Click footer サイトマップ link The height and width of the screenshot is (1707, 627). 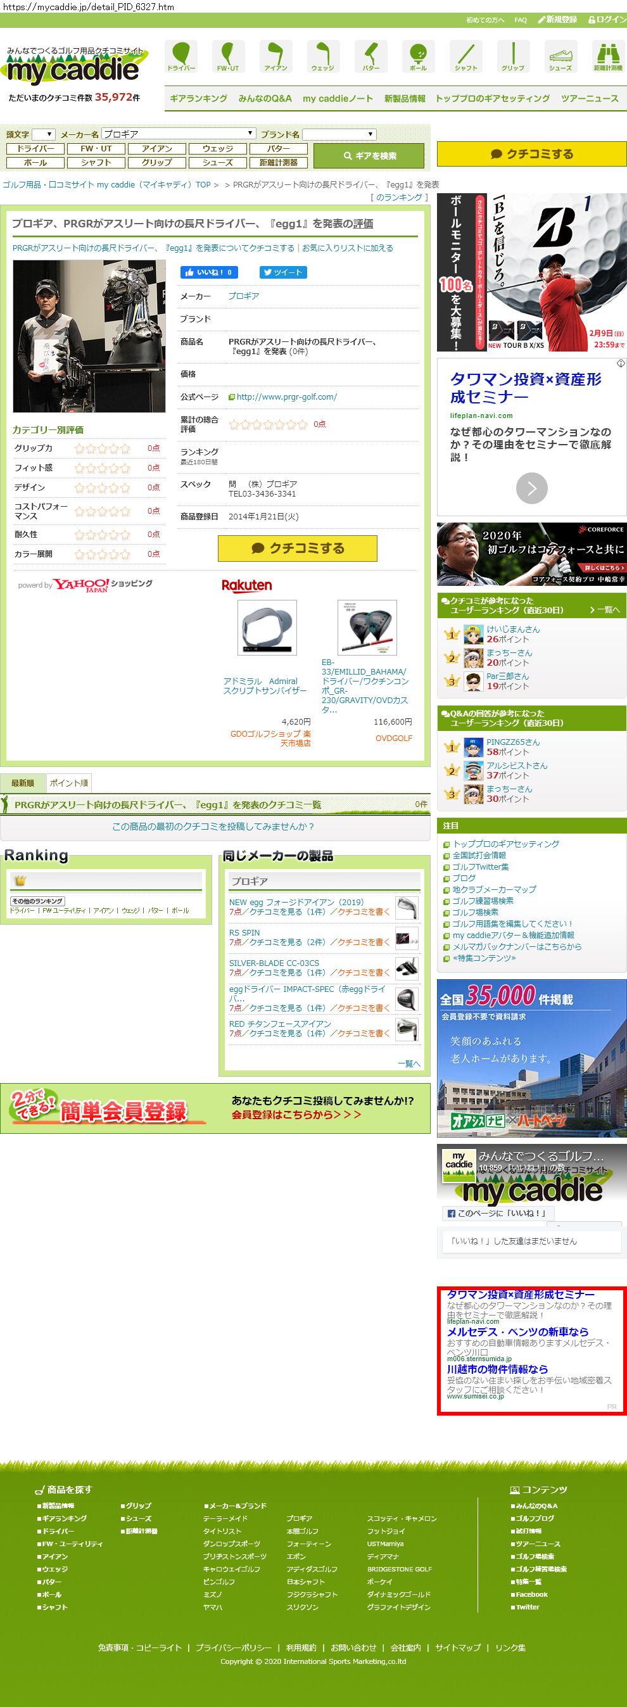pyautogui.click(x=458, y=1647)
